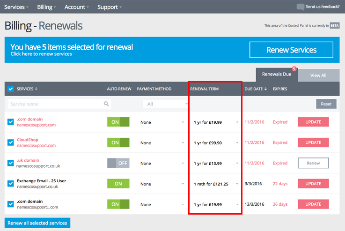
Task: Open the Services menu
Action: [16, 7]
